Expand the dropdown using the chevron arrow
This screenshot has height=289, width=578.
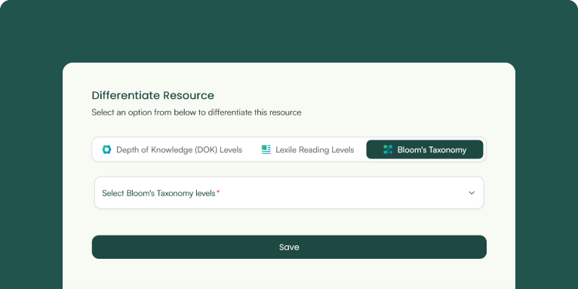pyautogui.click(x=472, y=192)
